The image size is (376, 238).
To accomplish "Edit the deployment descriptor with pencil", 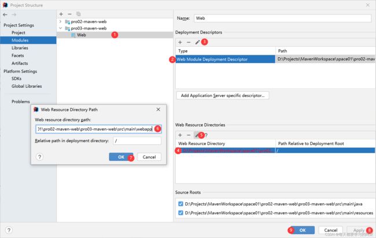I will tap(197, 42).
